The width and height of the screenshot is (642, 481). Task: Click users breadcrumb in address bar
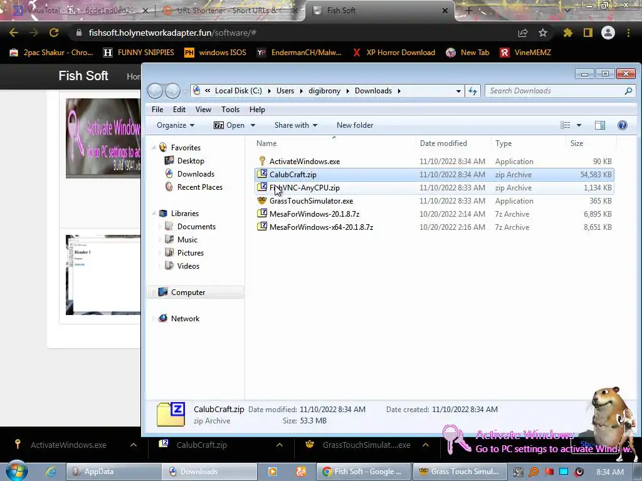click(285, 91)
